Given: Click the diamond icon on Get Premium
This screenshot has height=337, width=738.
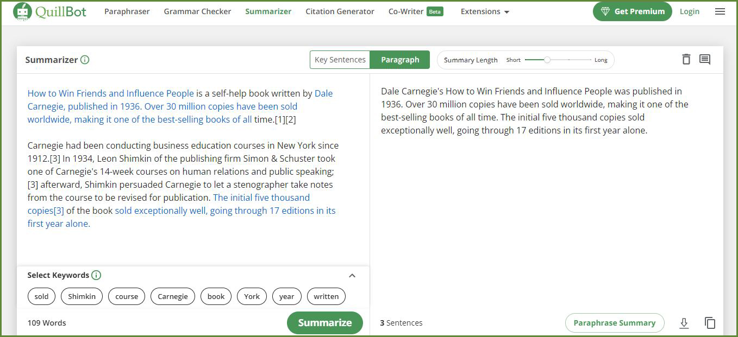Looking at the screenshot, I should [605, 11].
